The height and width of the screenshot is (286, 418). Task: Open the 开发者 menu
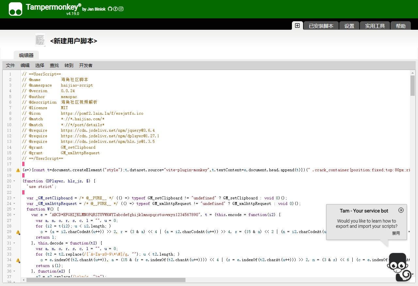pos(86,65)
